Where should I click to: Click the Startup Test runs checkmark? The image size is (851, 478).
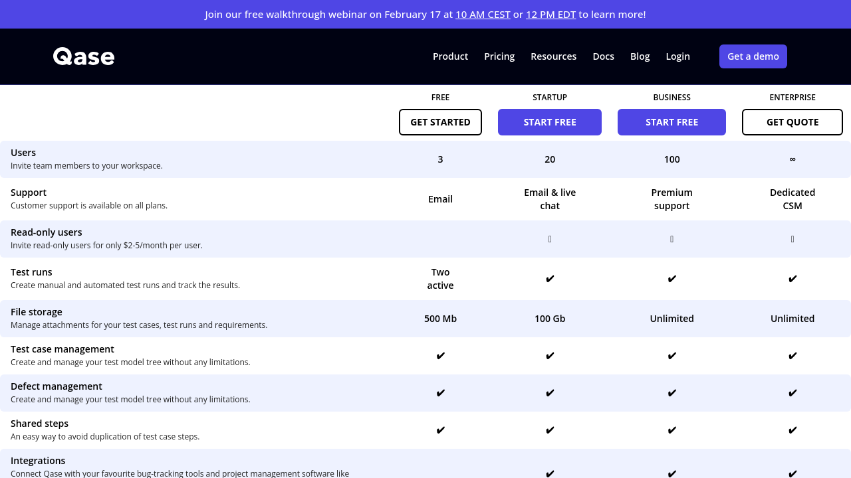550,279
